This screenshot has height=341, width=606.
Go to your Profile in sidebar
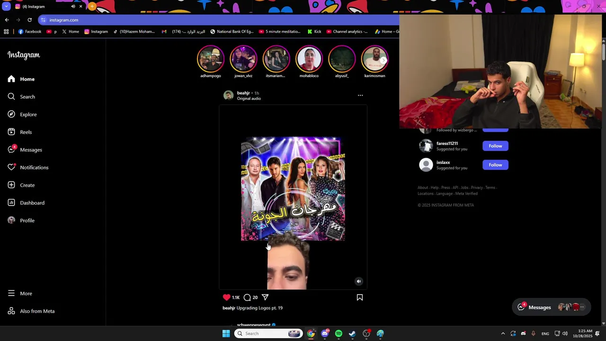[21, 221]
